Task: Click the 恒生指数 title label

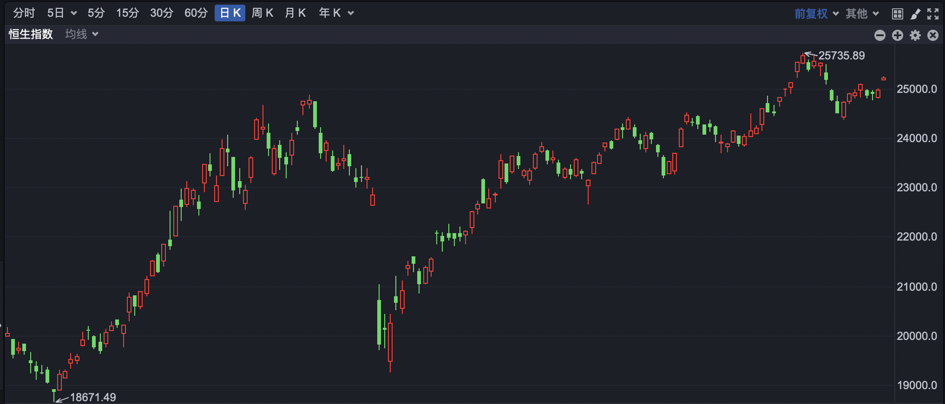Action: [31, 34]
